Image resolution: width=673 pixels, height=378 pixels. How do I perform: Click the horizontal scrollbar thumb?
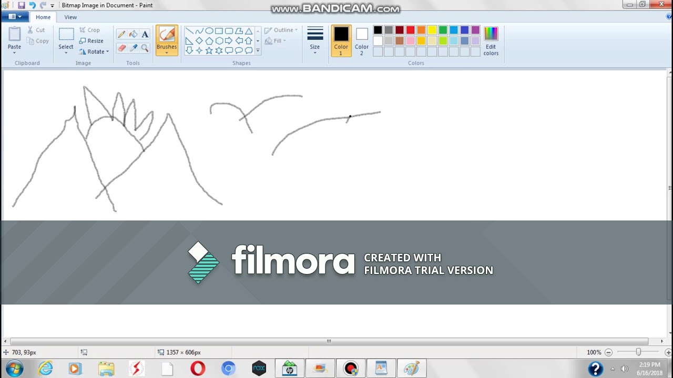(329, 341)
